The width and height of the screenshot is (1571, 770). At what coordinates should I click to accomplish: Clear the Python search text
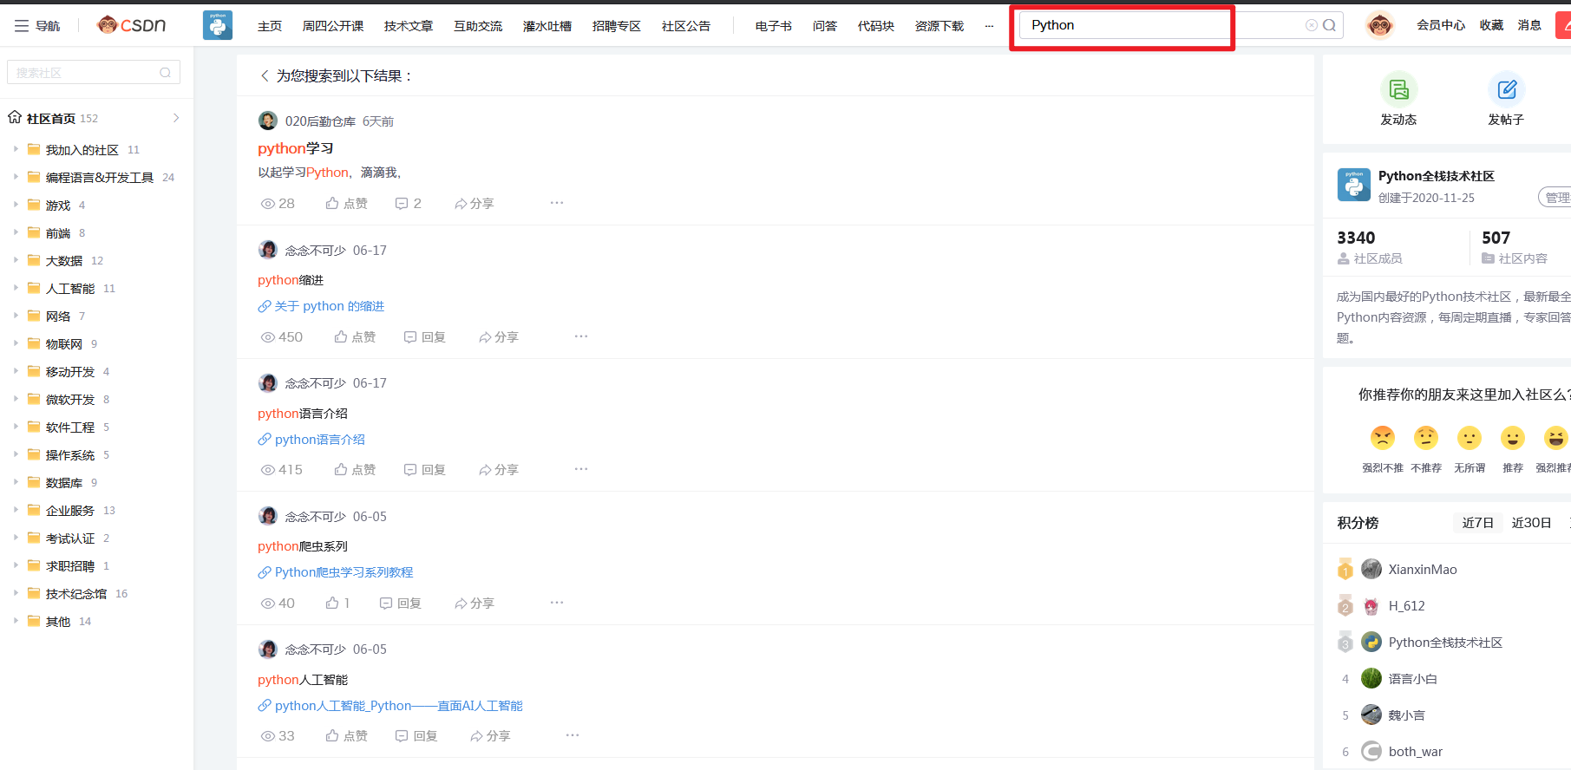pyautogui.click(x=1311, y=25)
